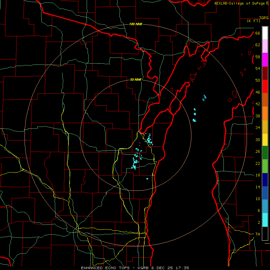The image size is (270, 270).
Task: Click the white swatch in the tops legend
Action: click(x=265, y=33)
